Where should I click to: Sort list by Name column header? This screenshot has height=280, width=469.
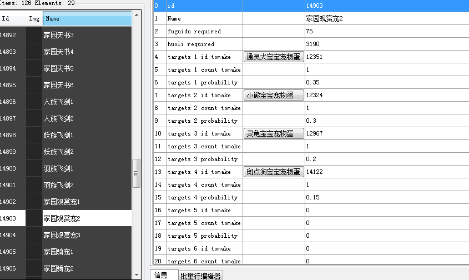click(87, 18)
